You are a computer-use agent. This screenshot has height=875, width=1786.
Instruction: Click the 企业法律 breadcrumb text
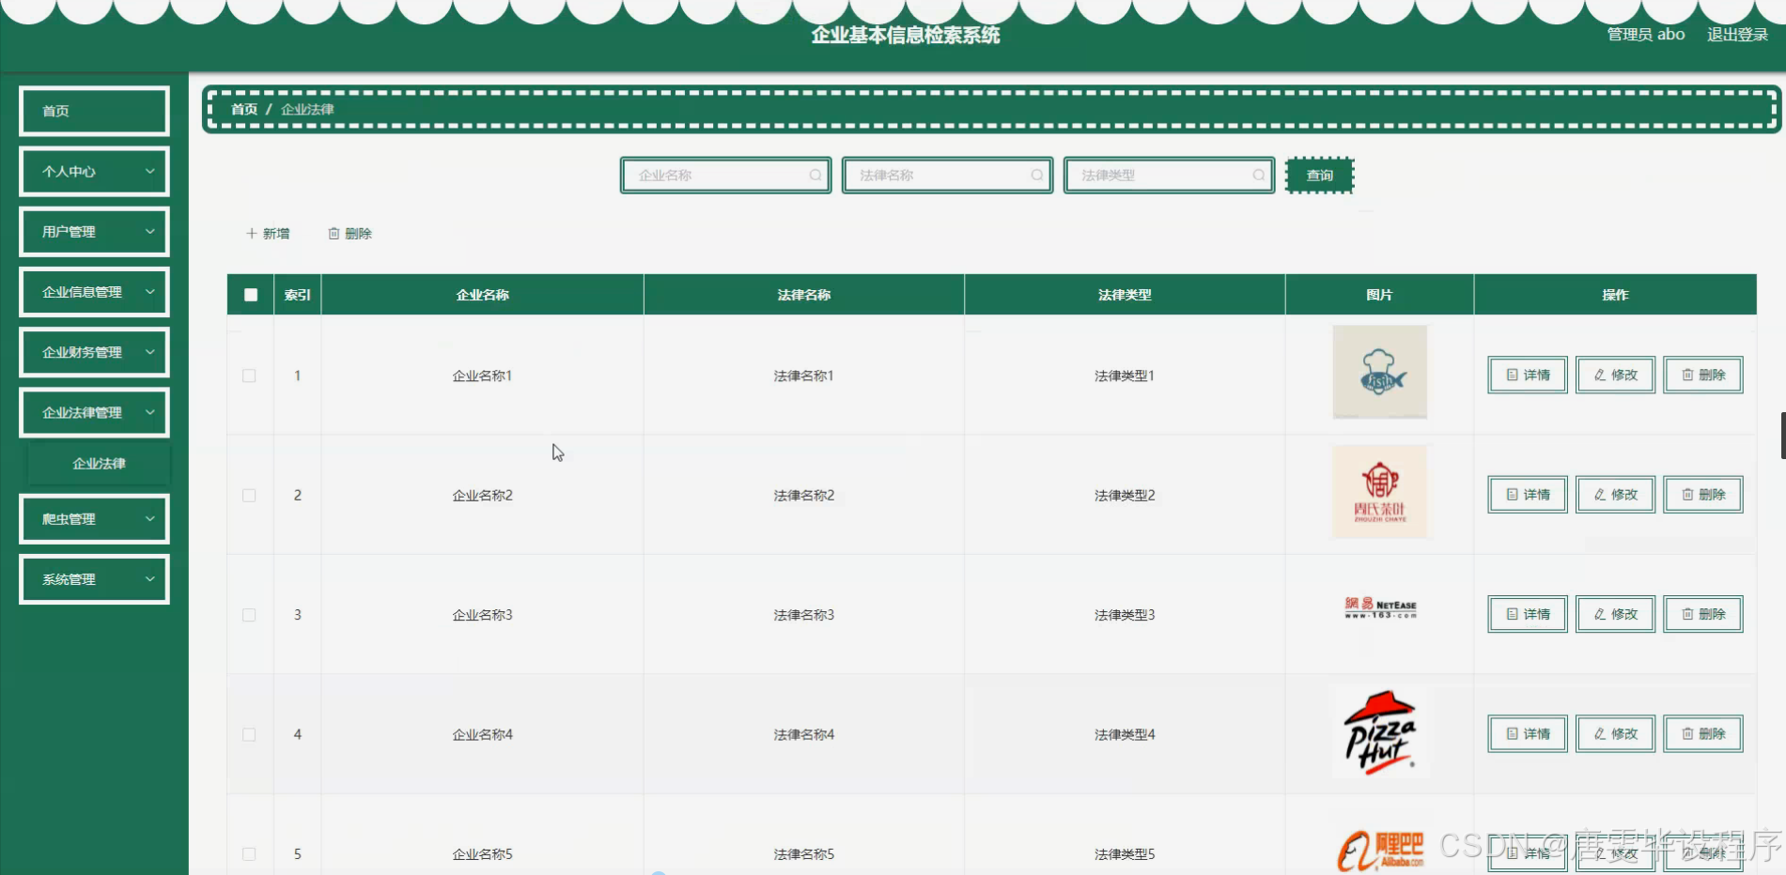point(307,110)
